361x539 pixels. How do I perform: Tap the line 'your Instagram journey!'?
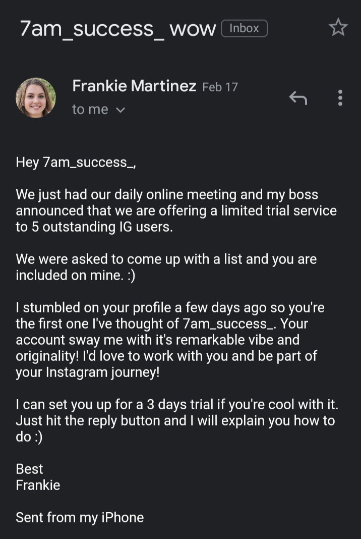coord(88,372)
